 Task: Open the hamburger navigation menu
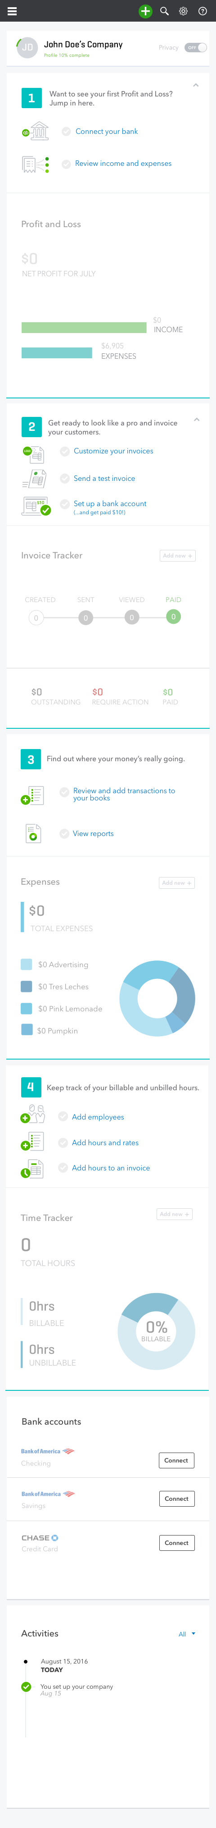pos(12,11)
